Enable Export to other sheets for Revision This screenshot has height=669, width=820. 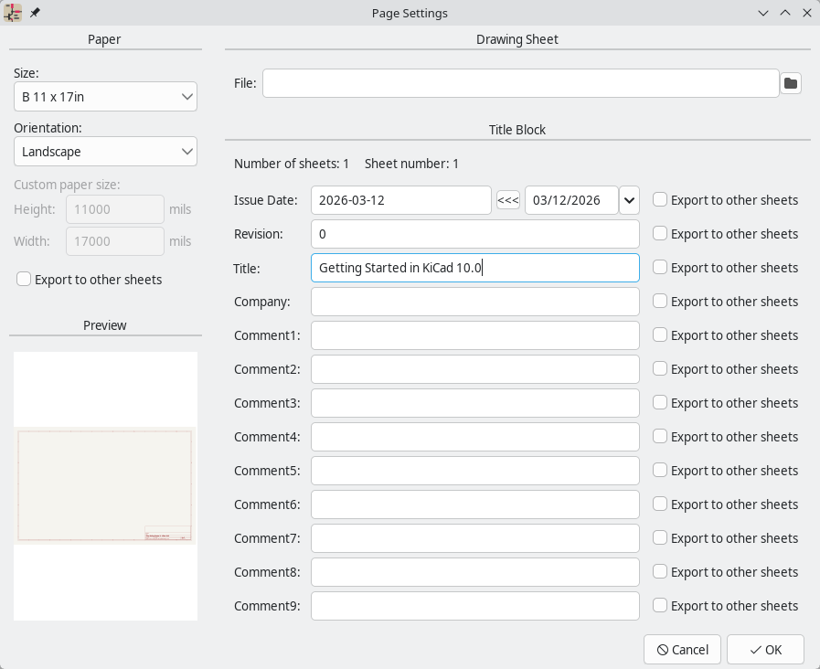click(x=659, y=234)
